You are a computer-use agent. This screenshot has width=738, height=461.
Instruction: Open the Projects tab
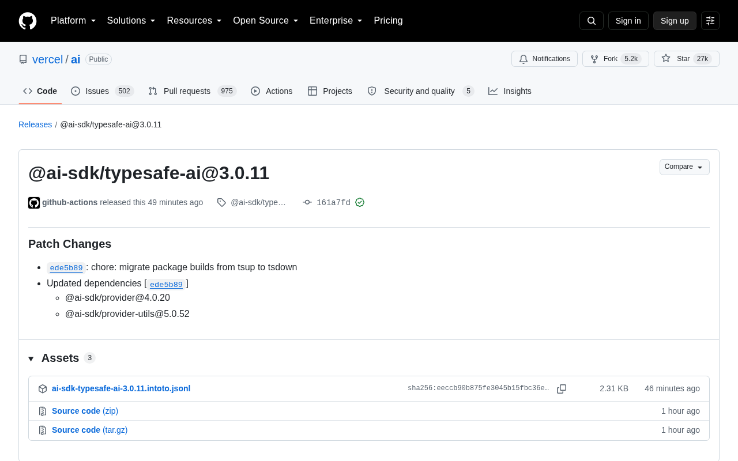[x=330, y=91]
